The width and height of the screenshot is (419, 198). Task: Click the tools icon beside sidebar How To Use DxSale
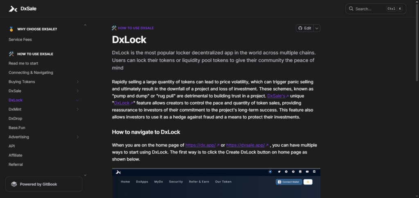click(11, 54)
